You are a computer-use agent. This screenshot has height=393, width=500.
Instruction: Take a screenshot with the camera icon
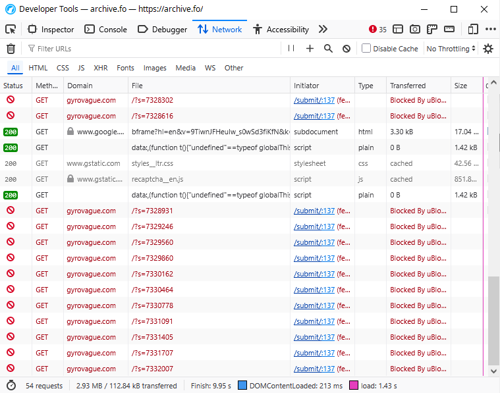(415, 29)
